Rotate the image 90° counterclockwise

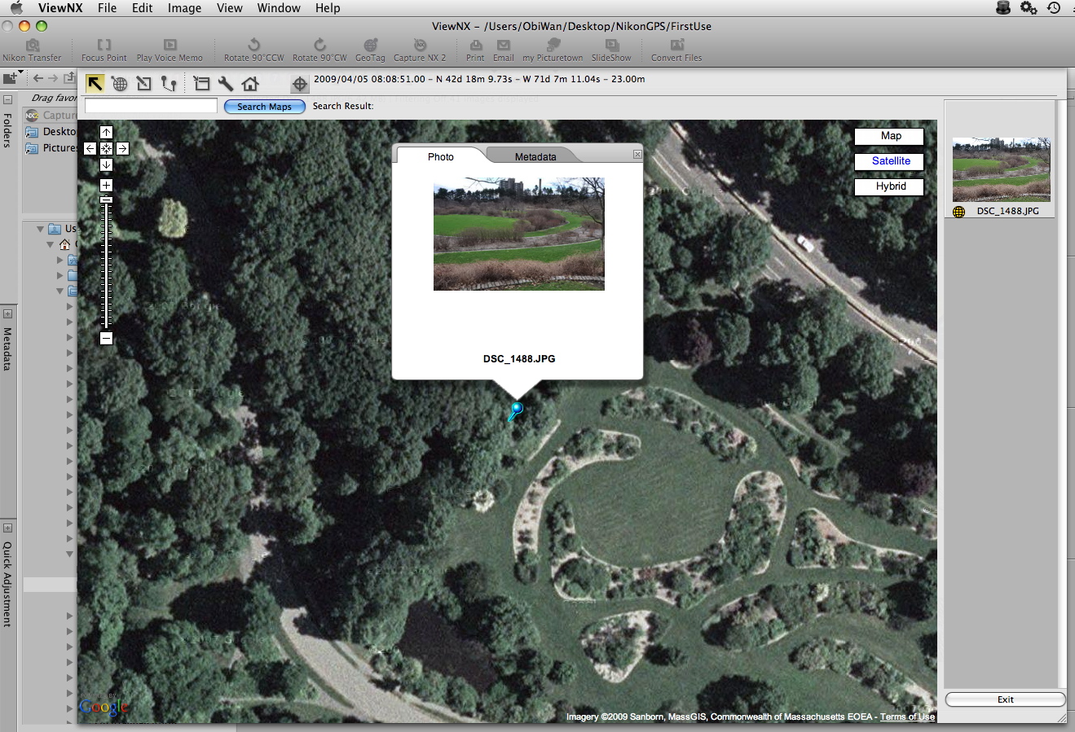254,50
